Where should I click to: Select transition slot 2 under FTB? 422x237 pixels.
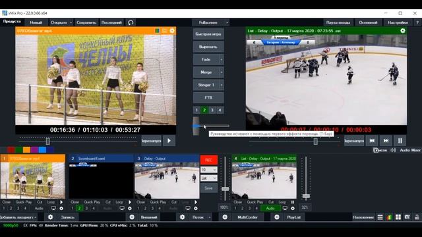[204, 110]
